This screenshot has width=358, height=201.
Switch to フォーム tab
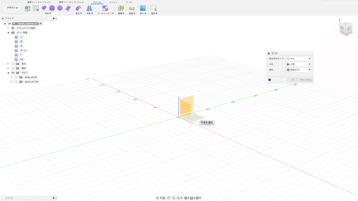(x=97, y=2)
